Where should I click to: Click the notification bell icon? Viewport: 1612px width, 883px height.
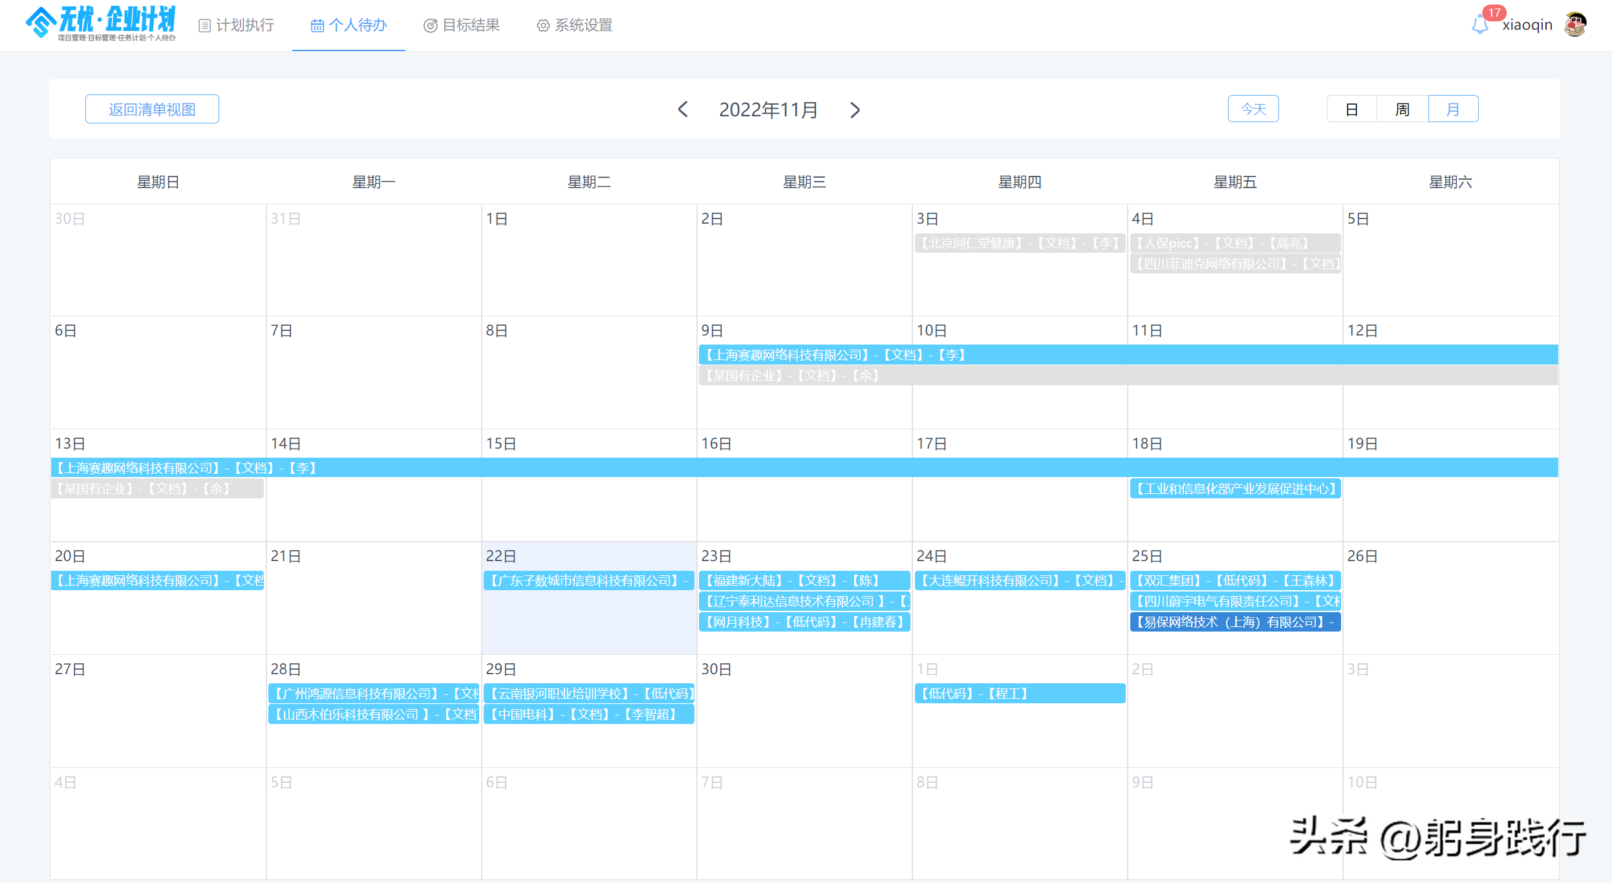pos(1480,25)
